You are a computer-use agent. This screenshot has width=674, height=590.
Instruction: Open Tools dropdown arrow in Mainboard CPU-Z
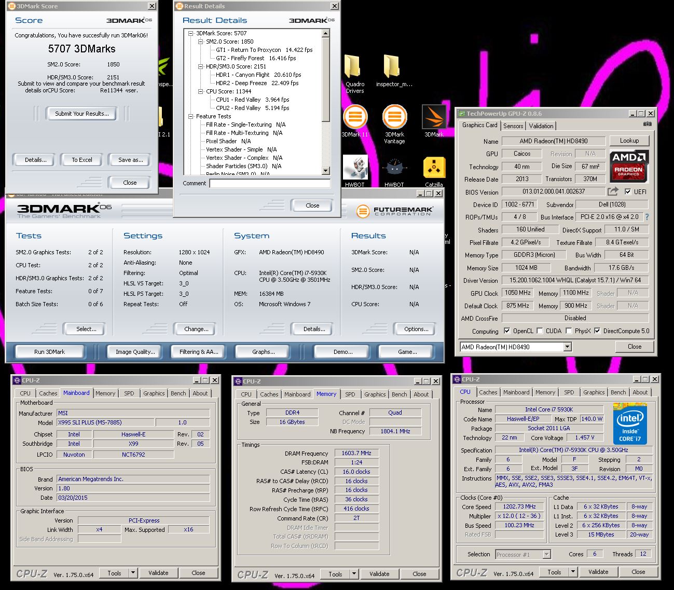tap(133, 573)
